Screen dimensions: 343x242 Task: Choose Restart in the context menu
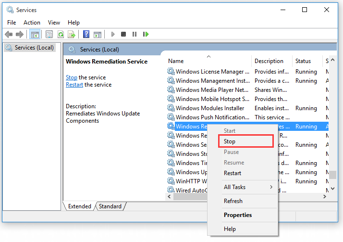pos(243,173)
